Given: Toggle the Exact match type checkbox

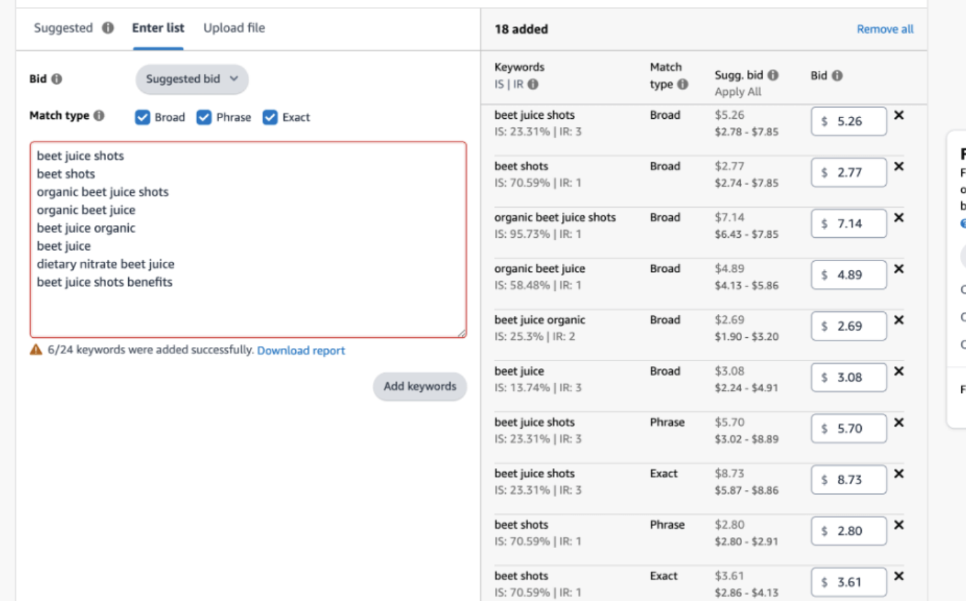Looking at the screenshot, I should tap(270, 118).
